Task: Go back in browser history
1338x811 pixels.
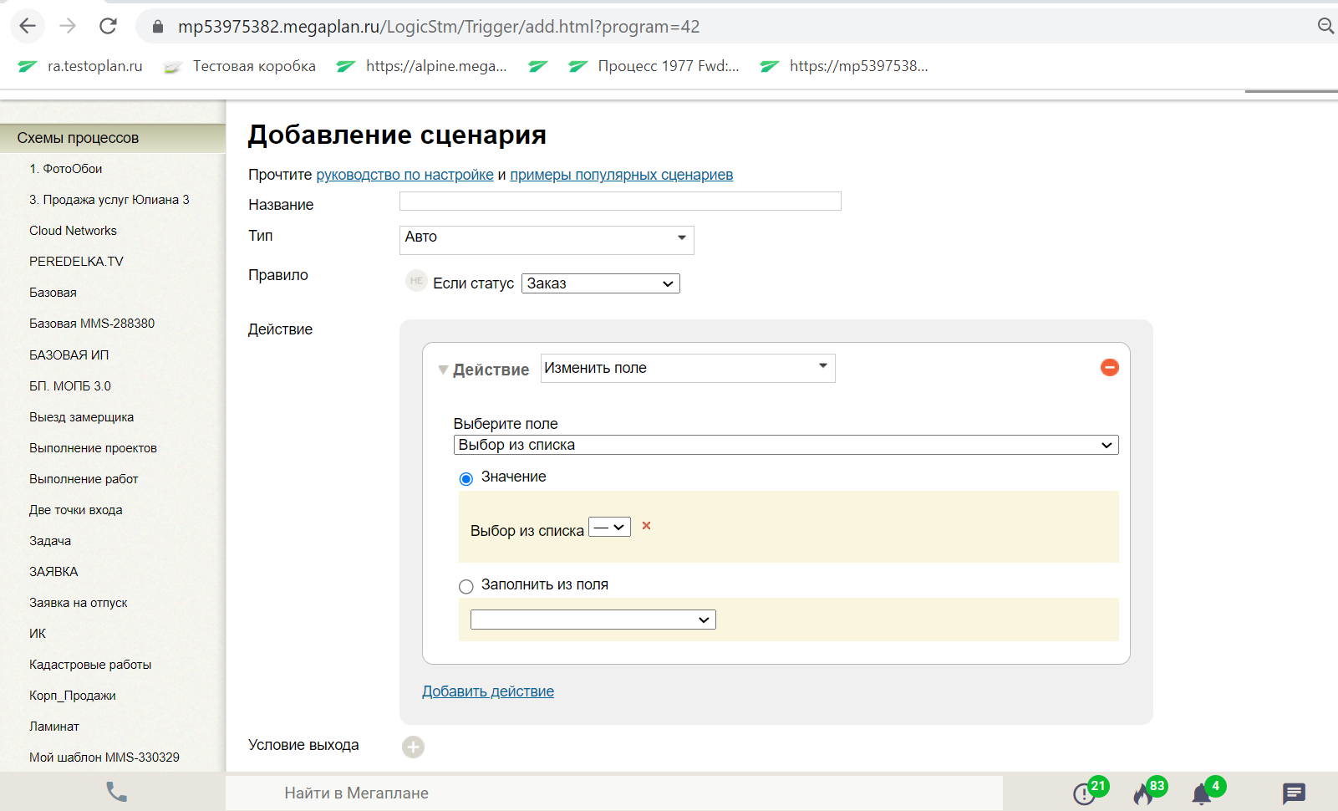Action: click(x=28, y=26)
